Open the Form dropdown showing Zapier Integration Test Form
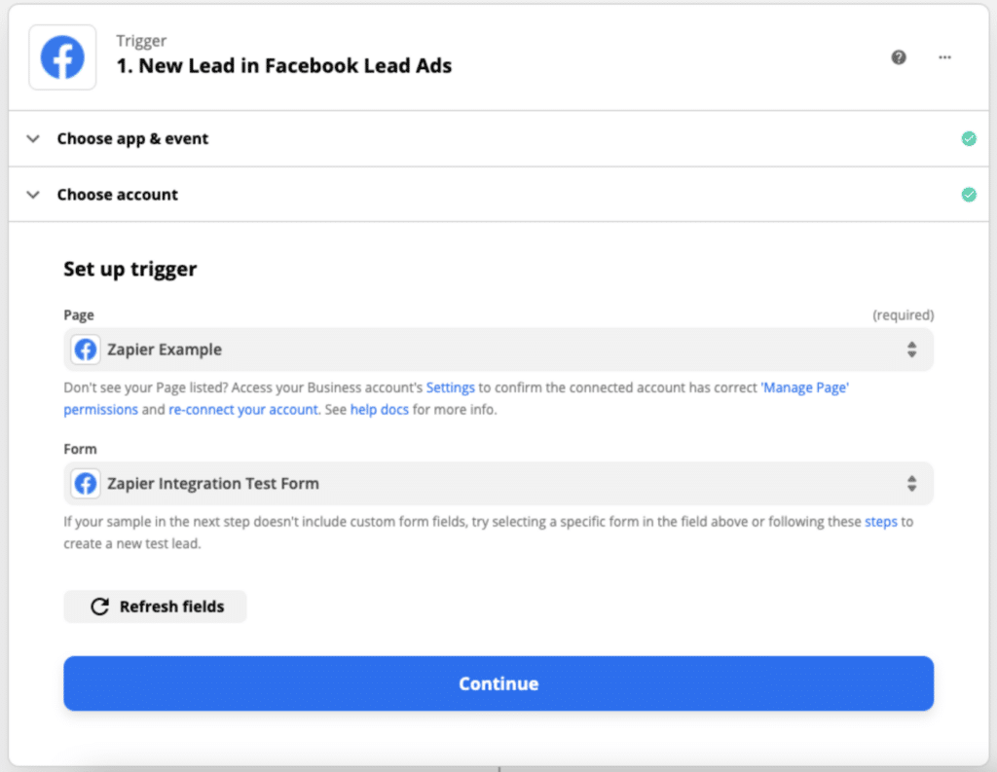This screenshot has height=772, width=997. (498, 484)
